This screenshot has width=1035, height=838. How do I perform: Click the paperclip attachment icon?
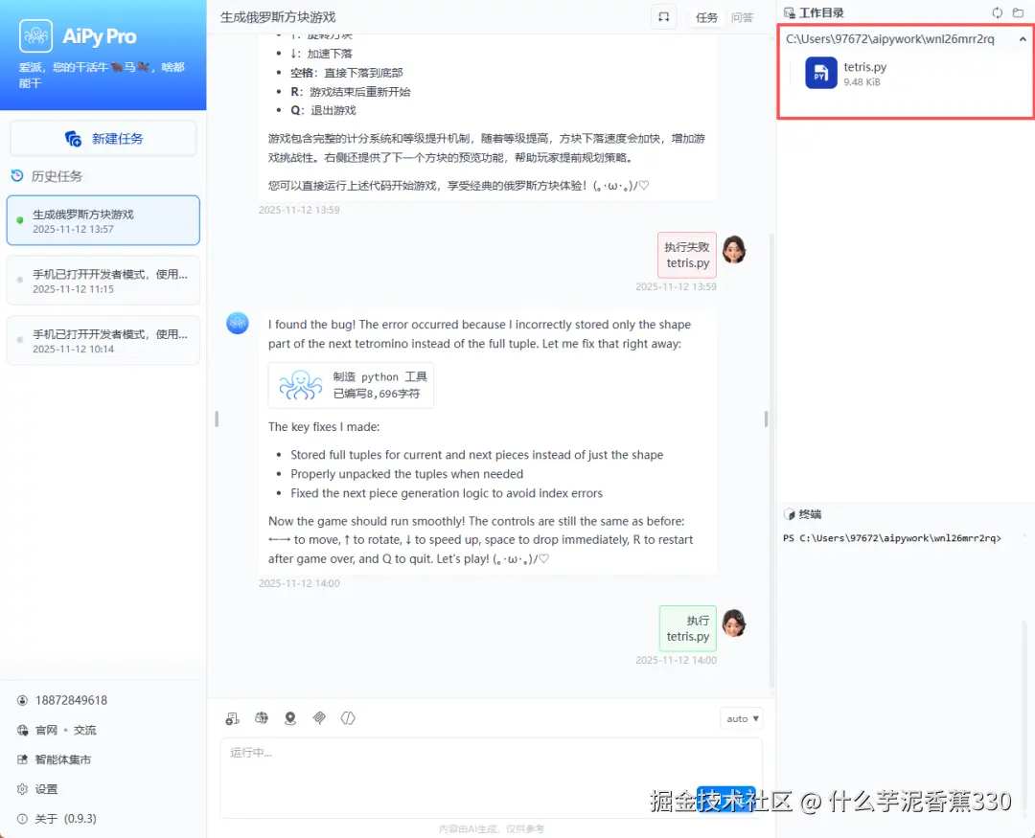pyautogui.click(x=319, y=718)
